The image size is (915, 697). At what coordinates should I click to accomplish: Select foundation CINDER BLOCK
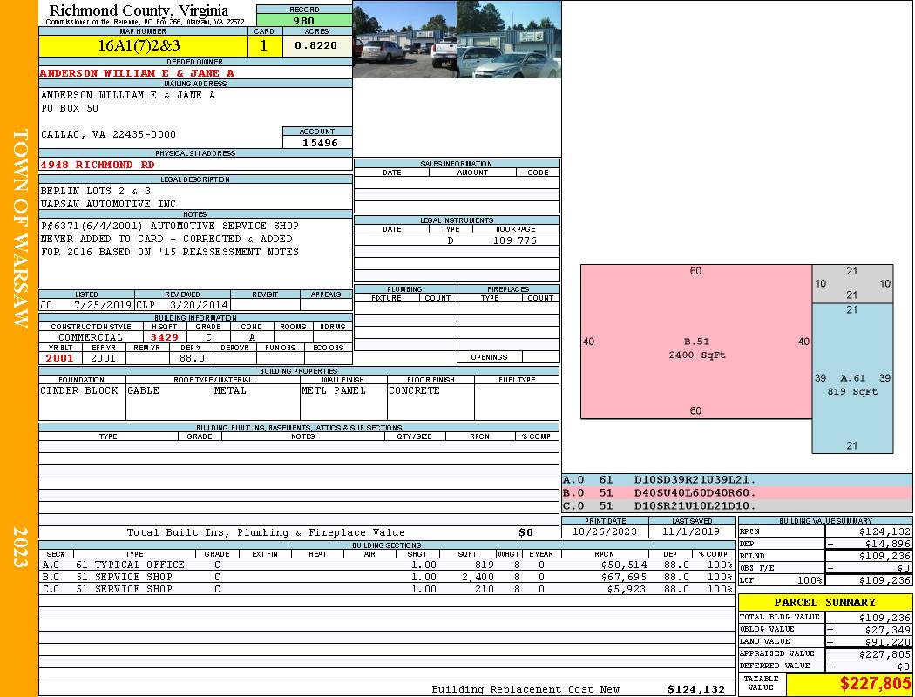tap(79, 390)
